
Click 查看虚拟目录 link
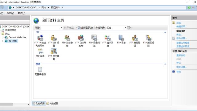click(x=183, y=47)
